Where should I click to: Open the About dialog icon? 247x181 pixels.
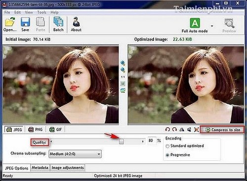coord(76,24)
